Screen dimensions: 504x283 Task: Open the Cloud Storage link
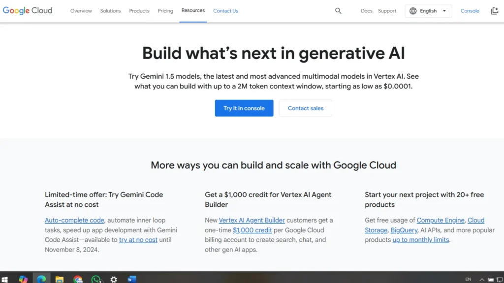[x=376, y=230]
